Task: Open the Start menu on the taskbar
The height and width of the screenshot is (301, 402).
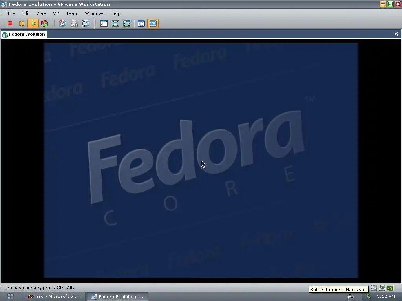Action: 11,296
